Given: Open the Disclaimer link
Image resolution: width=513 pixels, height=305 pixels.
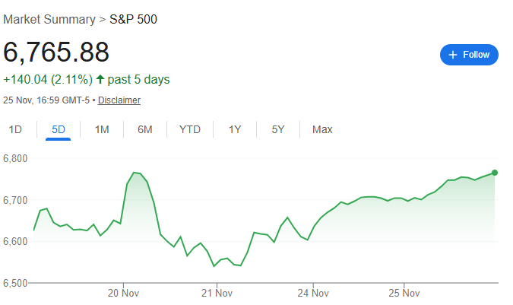Looking at the screenshot, I should 119,100.
